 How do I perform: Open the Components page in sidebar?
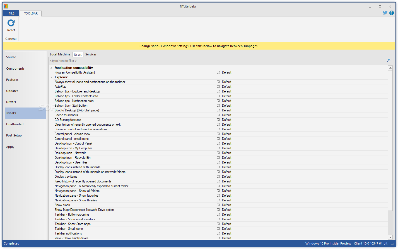25,69
